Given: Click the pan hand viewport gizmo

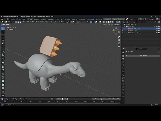Looking at the screenshot, I should click(119, 40).
